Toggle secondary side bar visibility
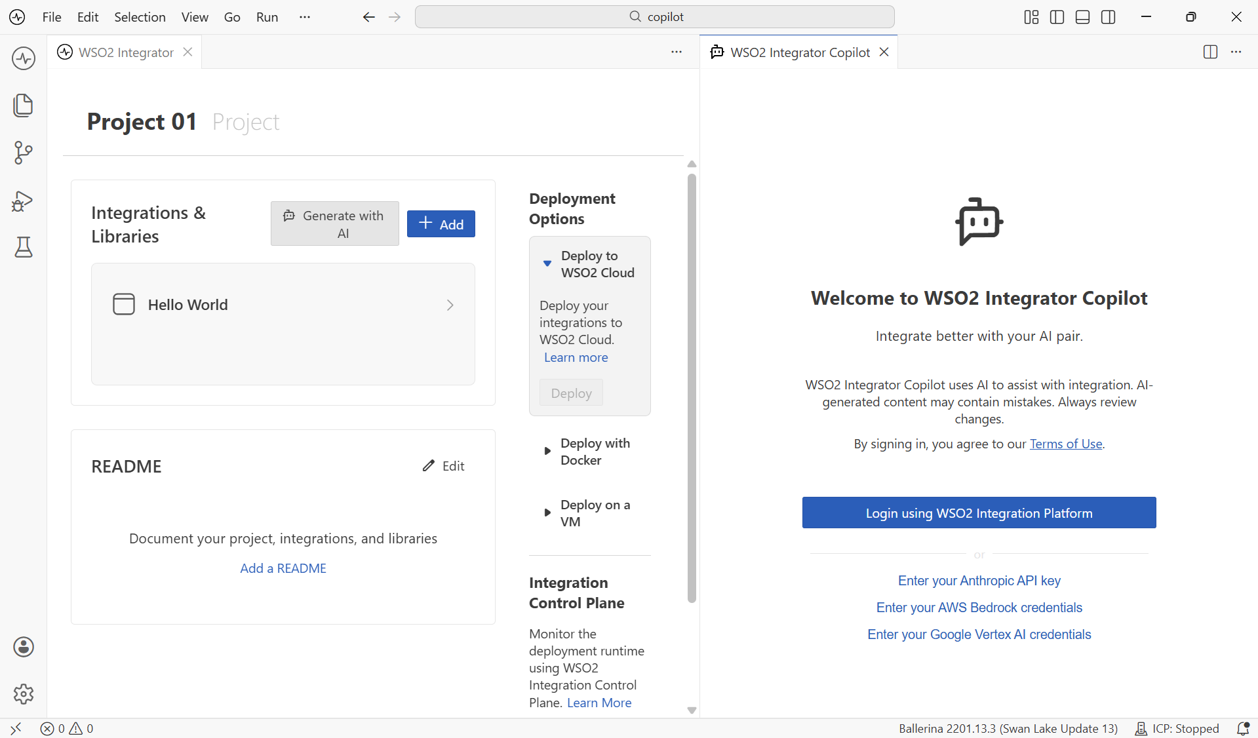The width and height of the screenshot is (1258, 738). 1108,17
